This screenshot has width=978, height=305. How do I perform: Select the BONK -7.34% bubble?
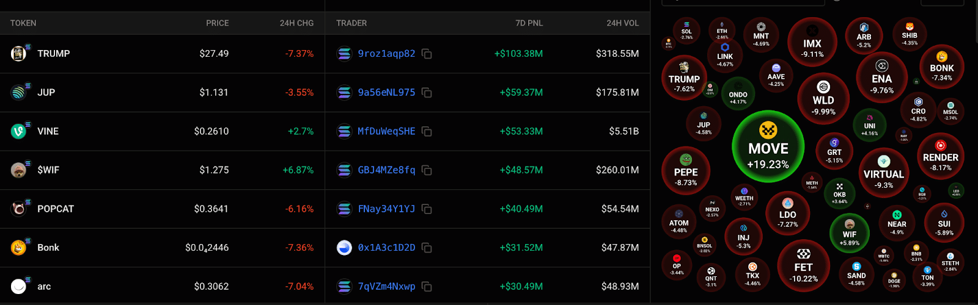942,66
